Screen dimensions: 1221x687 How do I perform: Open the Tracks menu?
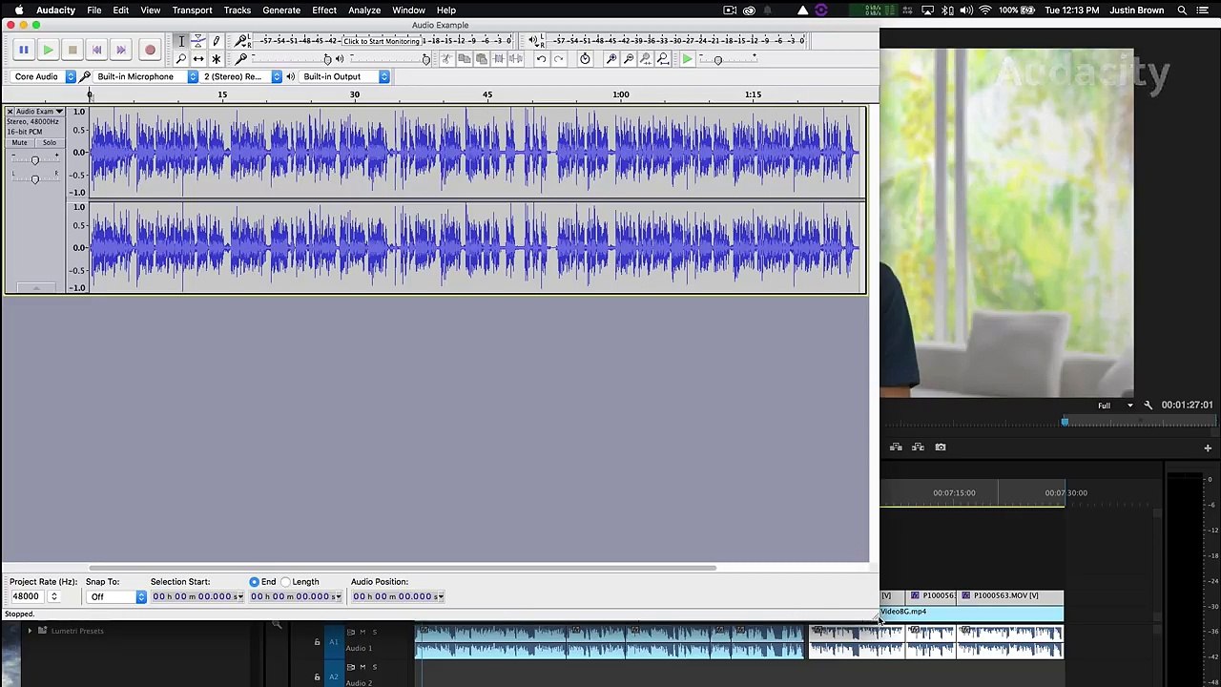238,10
